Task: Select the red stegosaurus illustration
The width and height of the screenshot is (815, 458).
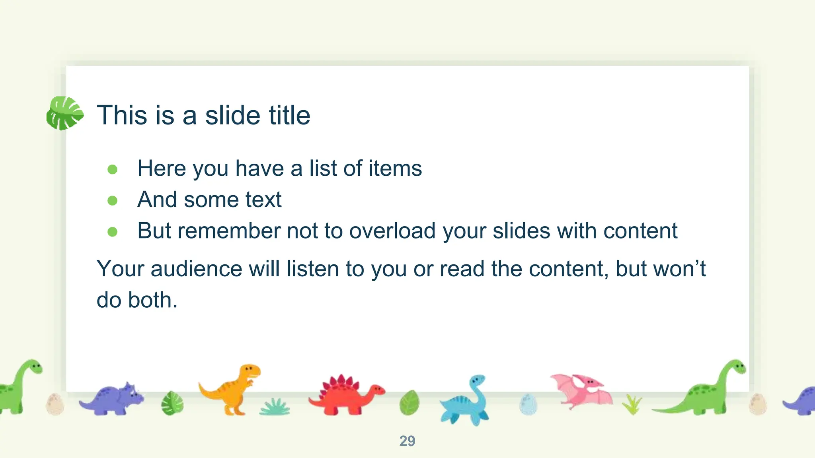Action: (x=345, y=396)
